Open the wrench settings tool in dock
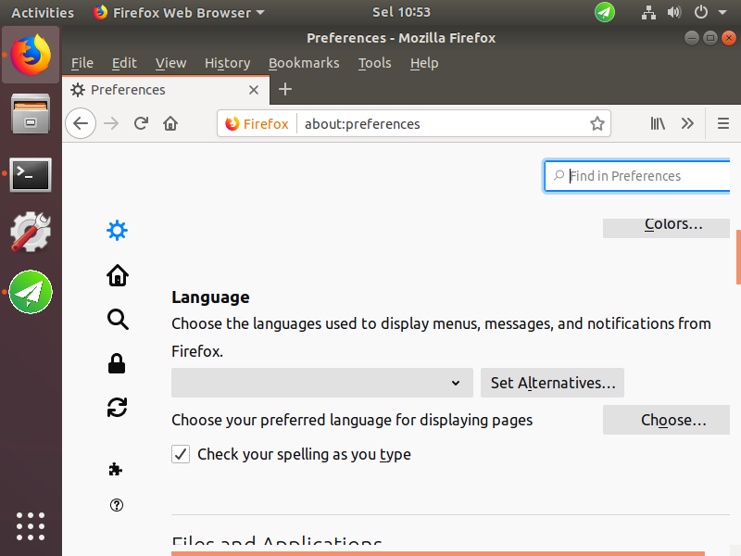 tap(31, 232)
